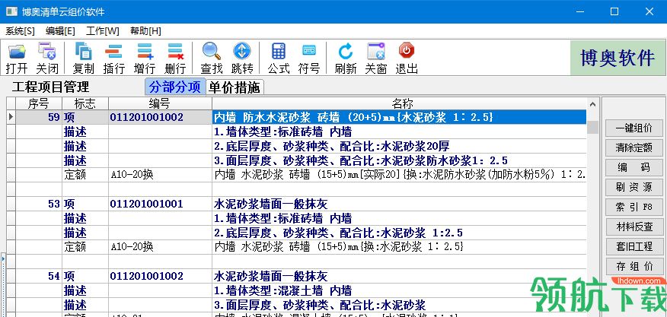
Task: Select row number 54 cell
Action: 39,276
